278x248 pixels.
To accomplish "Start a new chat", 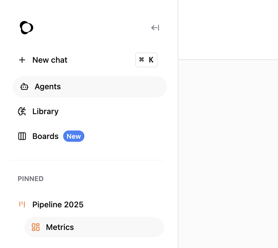I will click(50, 60).
